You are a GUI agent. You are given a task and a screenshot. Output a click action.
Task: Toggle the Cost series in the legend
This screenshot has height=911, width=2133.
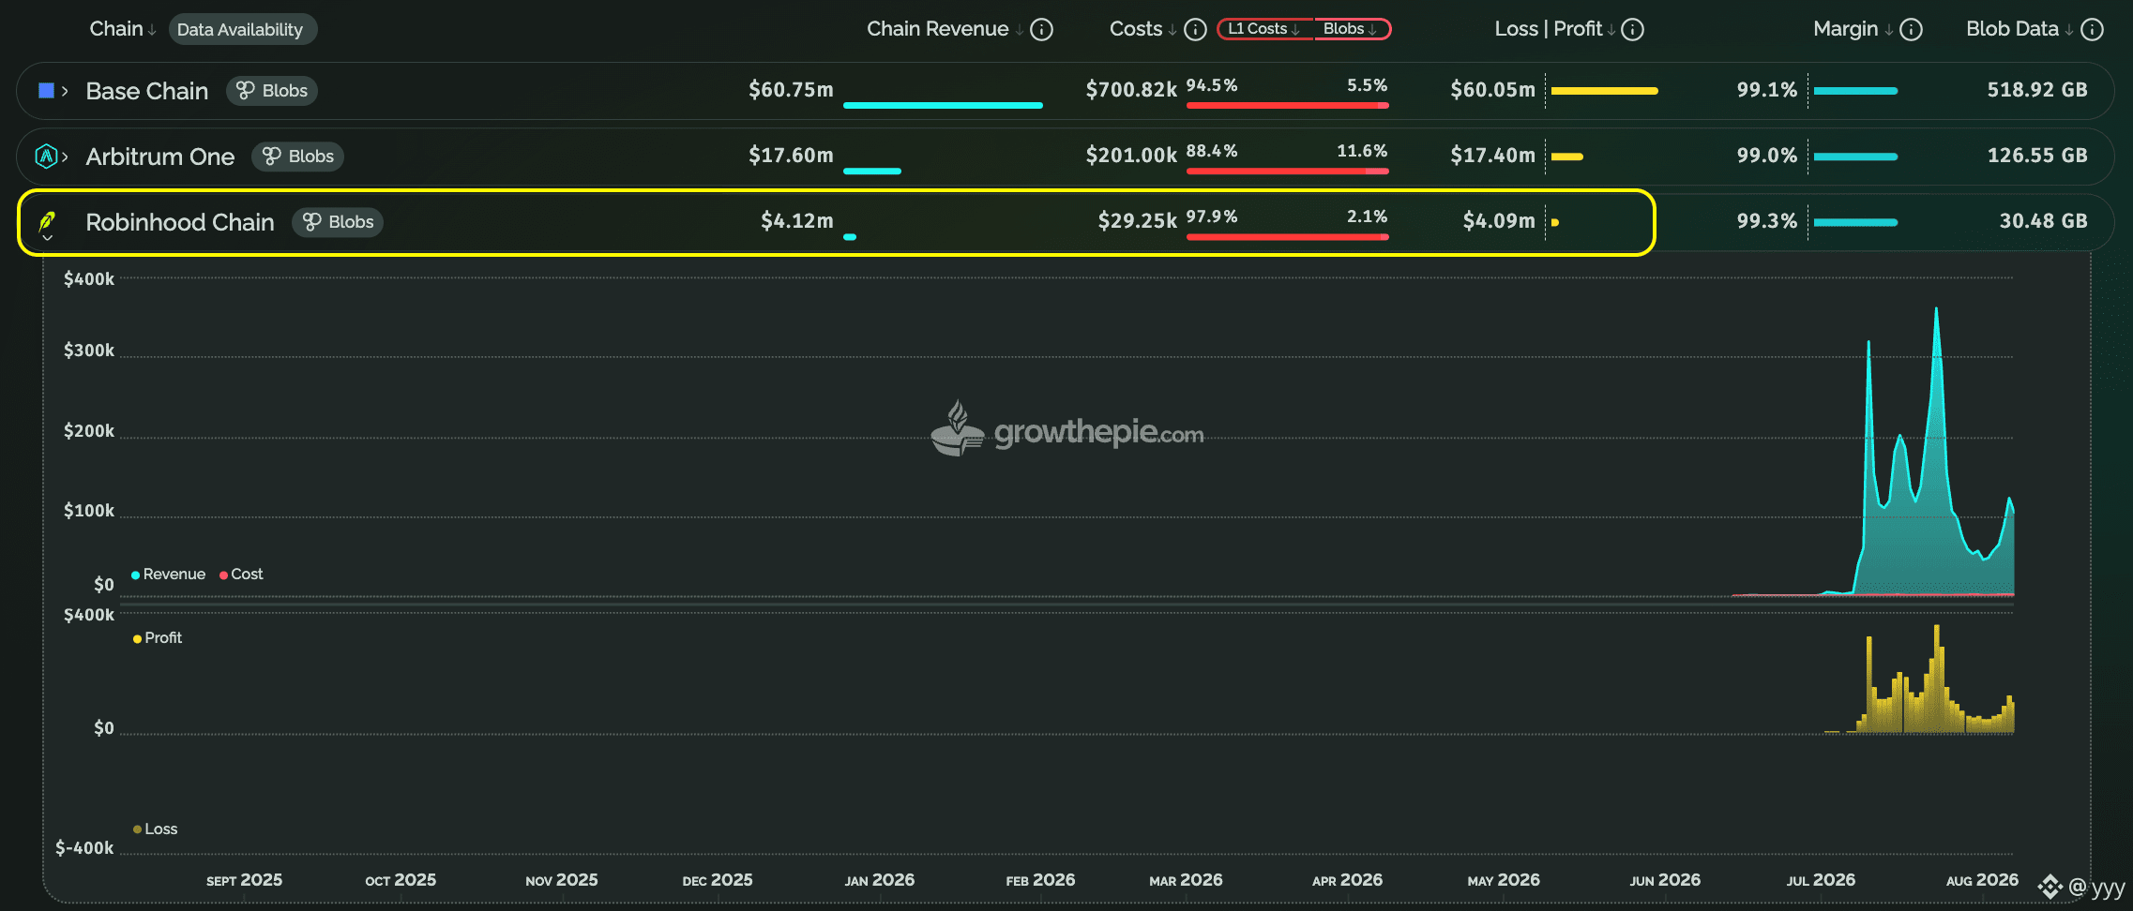[241, 575]
